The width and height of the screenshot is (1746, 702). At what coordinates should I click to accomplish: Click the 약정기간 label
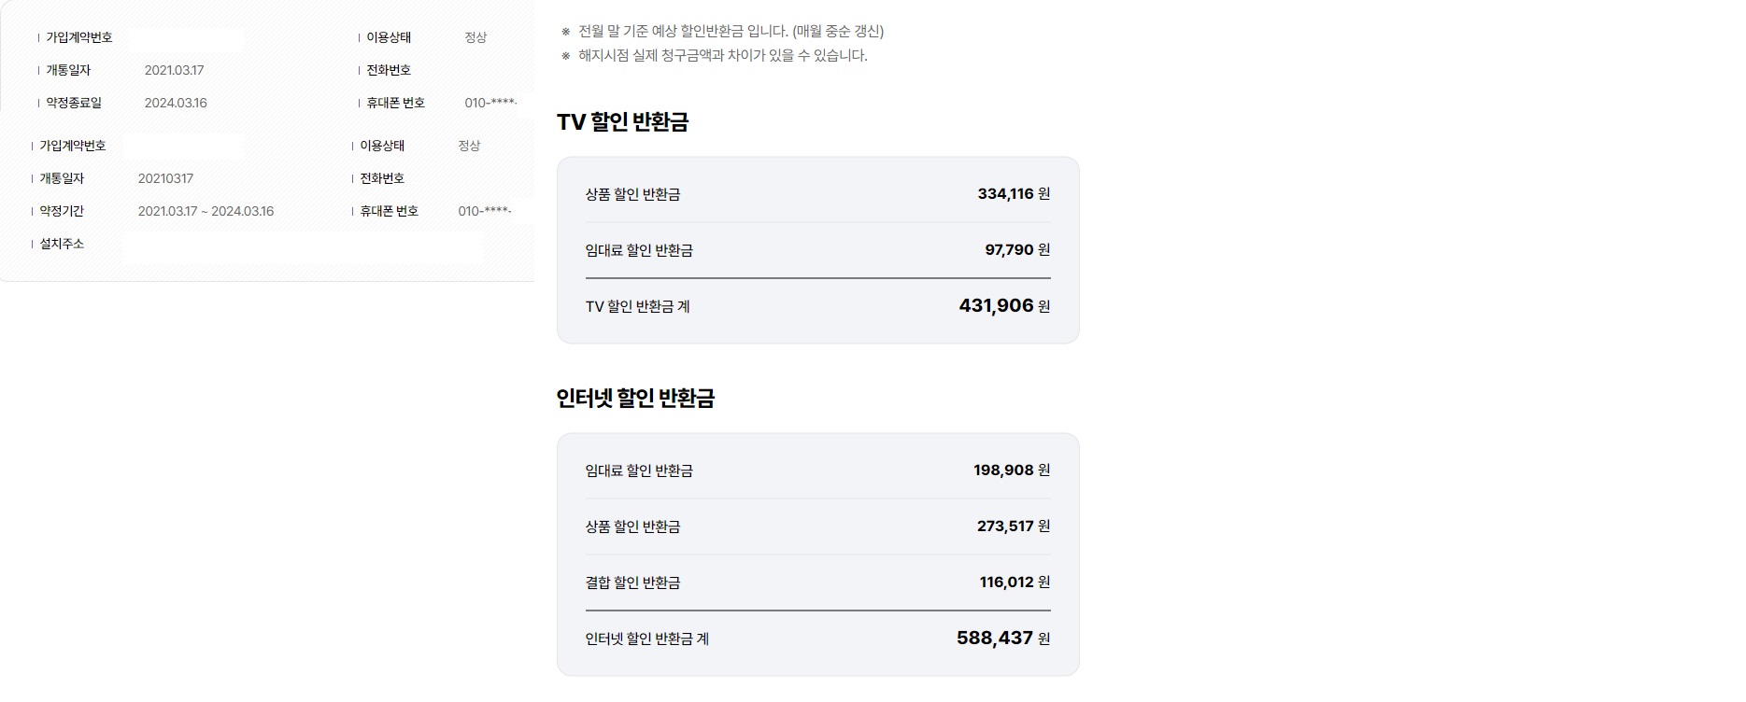[x=62, y=211]
